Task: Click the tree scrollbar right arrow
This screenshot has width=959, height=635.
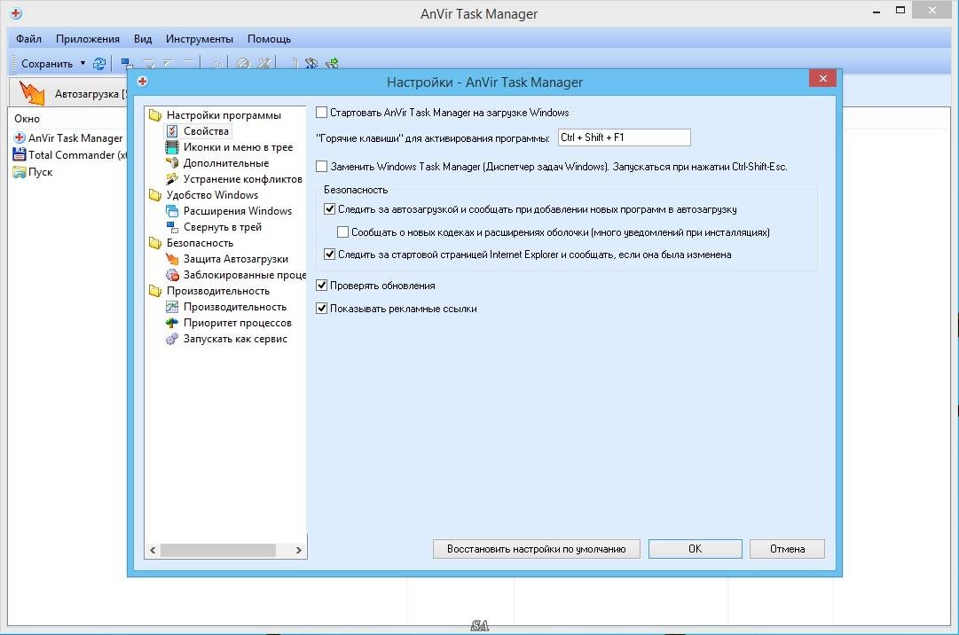Action: click(298, 550)
